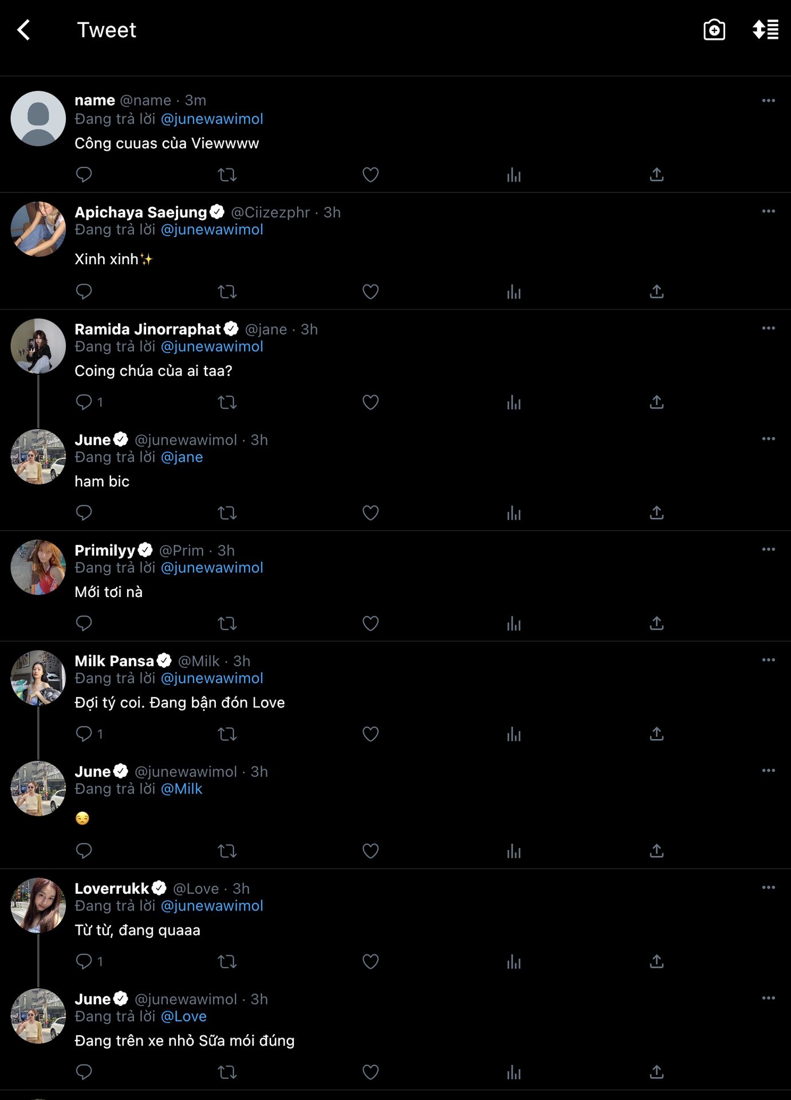Retweet the 'Coing chúa của ai taa?' tweet
Viewport: 791px width, 1100px height.
click(227, 402)
